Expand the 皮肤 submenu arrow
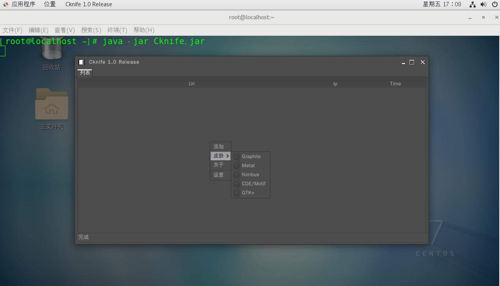The image size is (500, 286). (228, 156)
